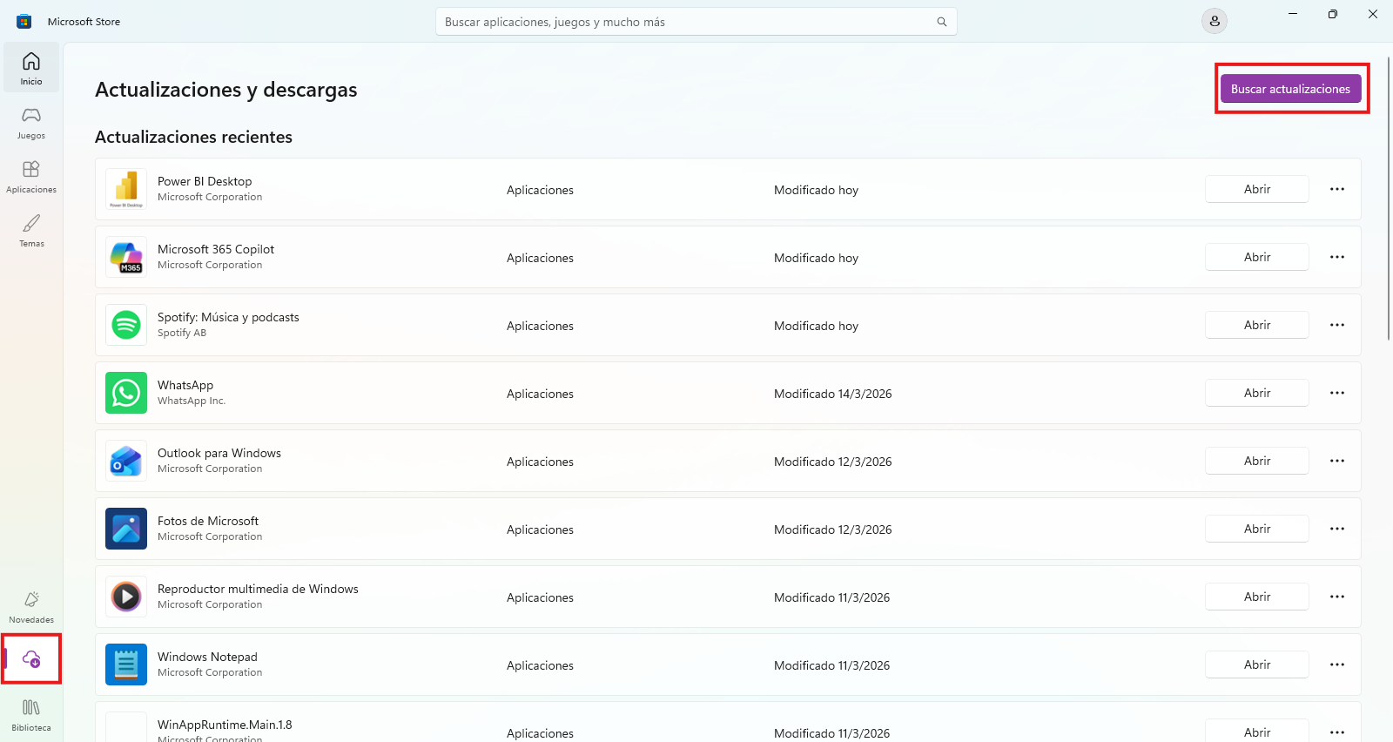This screenshot has height=742, width=1393.
Task: Open more options for Power BI Desktop
Action: click(1337, 189)
